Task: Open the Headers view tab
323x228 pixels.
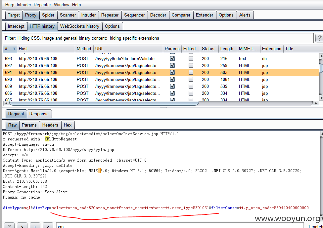Action: [50, 125]
